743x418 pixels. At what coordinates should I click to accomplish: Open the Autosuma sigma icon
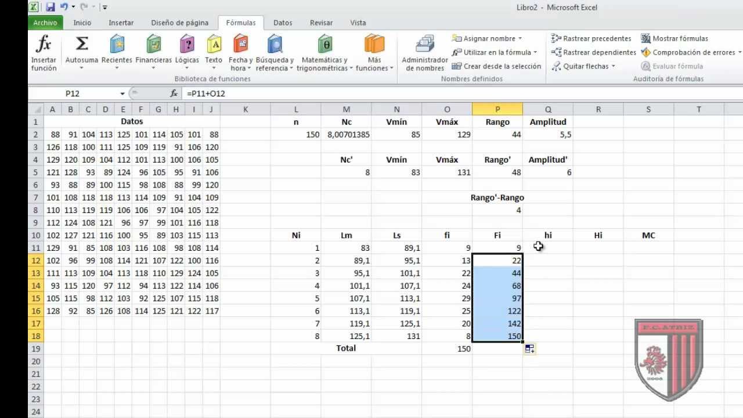(82, 44)
